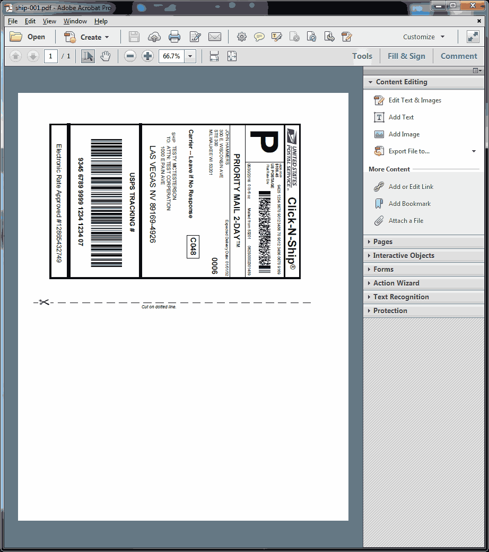Click the delete page icon

point(294,37)
